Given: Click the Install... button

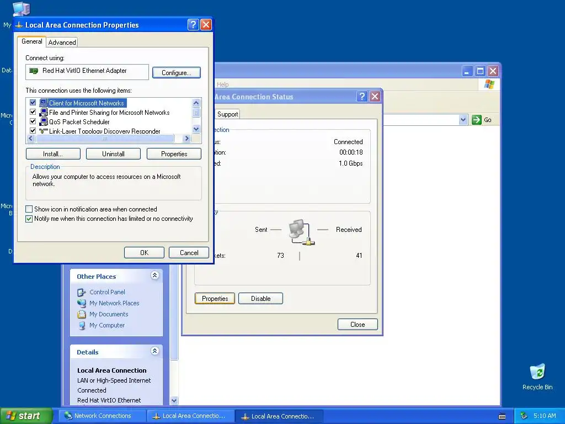Looking at the screenshot, I should click(53, 154).
